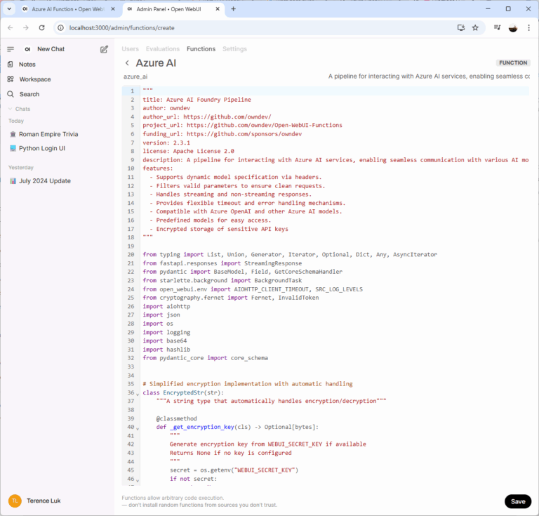This screenshot has height=516, width=539.
Task: Open the tab search dropdown arrow
Action: click(x=9, y=9)
